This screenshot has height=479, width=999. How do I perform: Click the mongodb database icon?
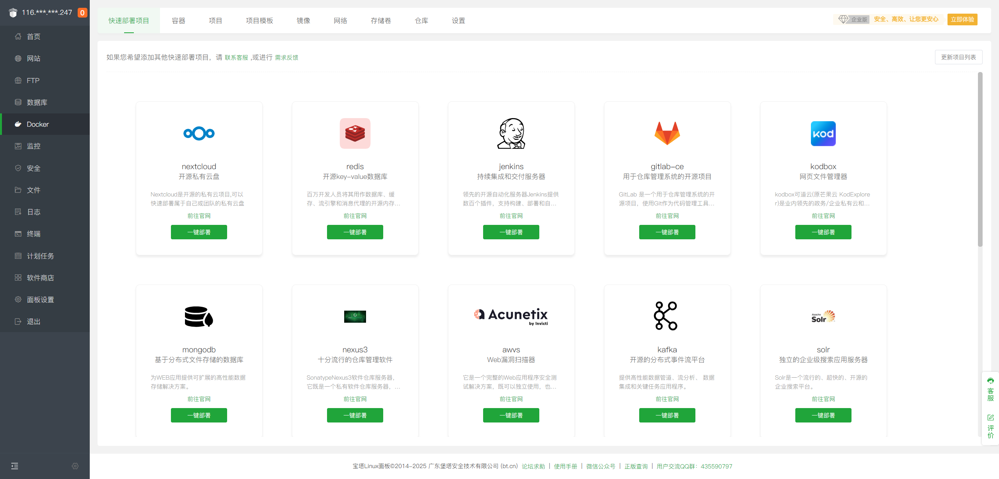pos(199,316)
